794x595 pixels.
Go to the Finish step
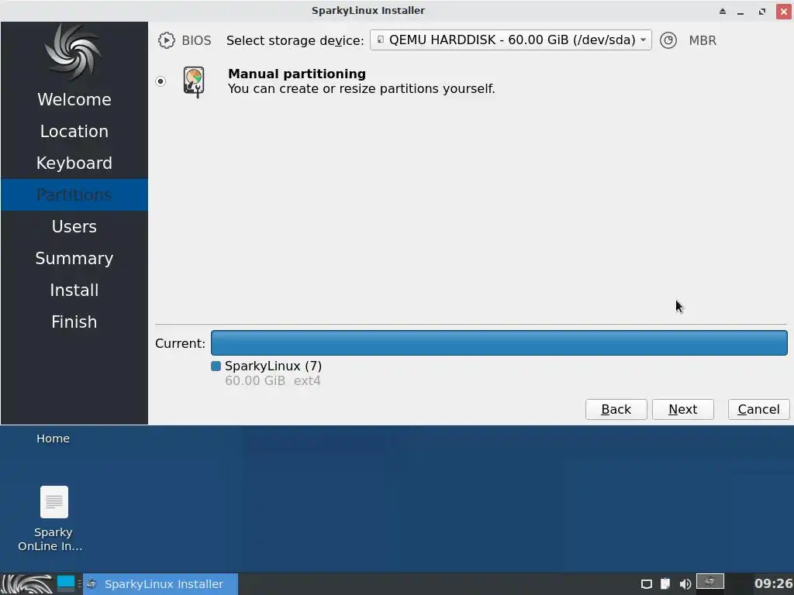coord(74,322)
